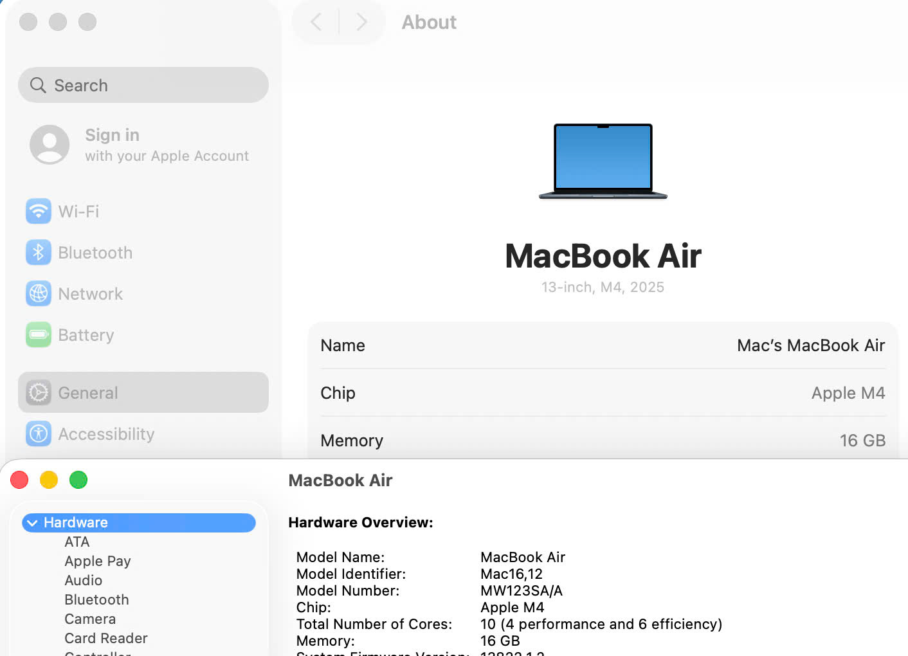Click the Search field in Settings
Image resolution: width=908 pixels, height=656 pixels.
(x=143, y=86)
